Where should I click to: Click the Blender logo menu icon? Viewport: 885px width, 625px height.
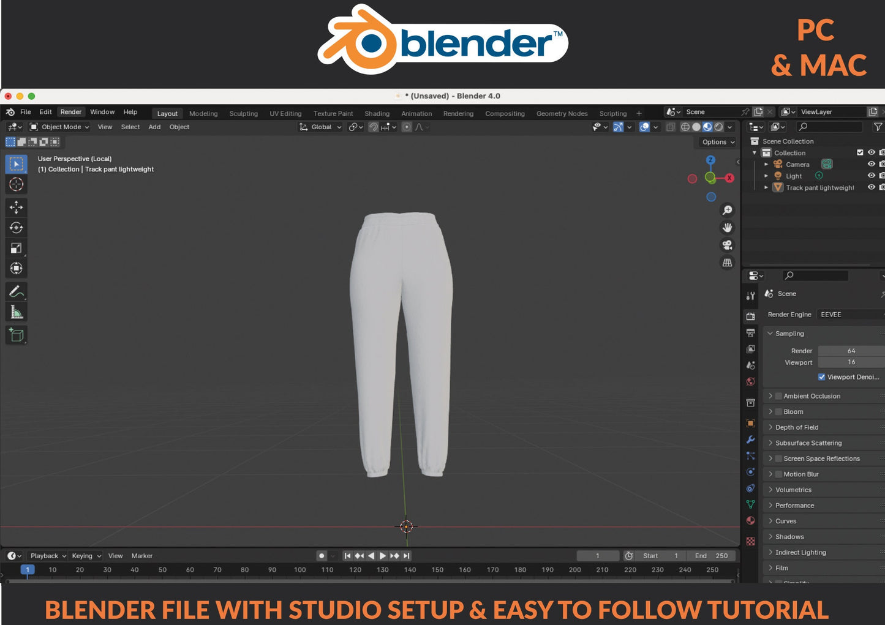pyautogui.click(x=10, y=112)
